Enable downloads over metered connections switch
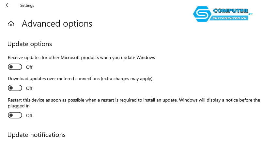The image size is (261, 146). click(x=15, y=88)
